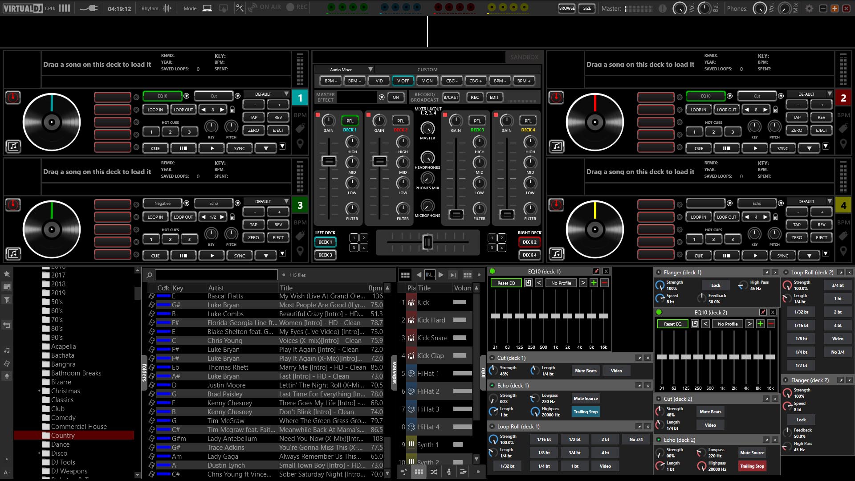Open deck 1 Cut effect dropdown arrow
This screenshot has width=855, height=481.
pos(238,96)
